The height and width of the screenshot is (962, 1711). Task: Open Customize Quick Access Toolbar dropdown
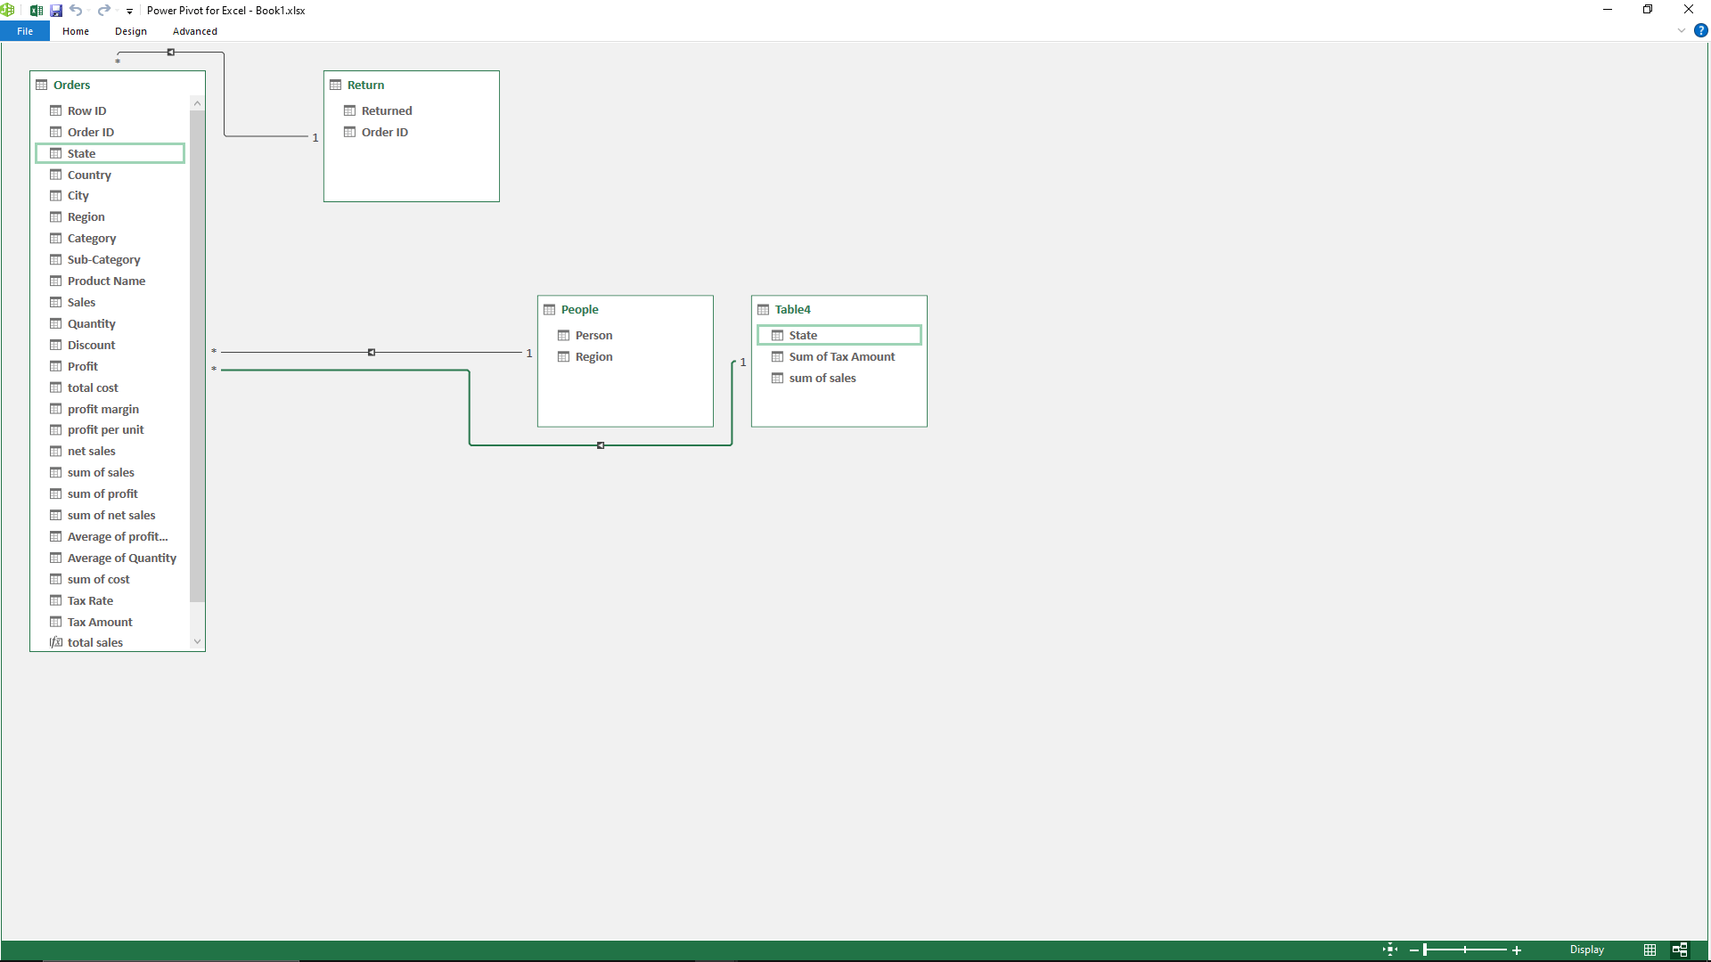tap(130, 12)
